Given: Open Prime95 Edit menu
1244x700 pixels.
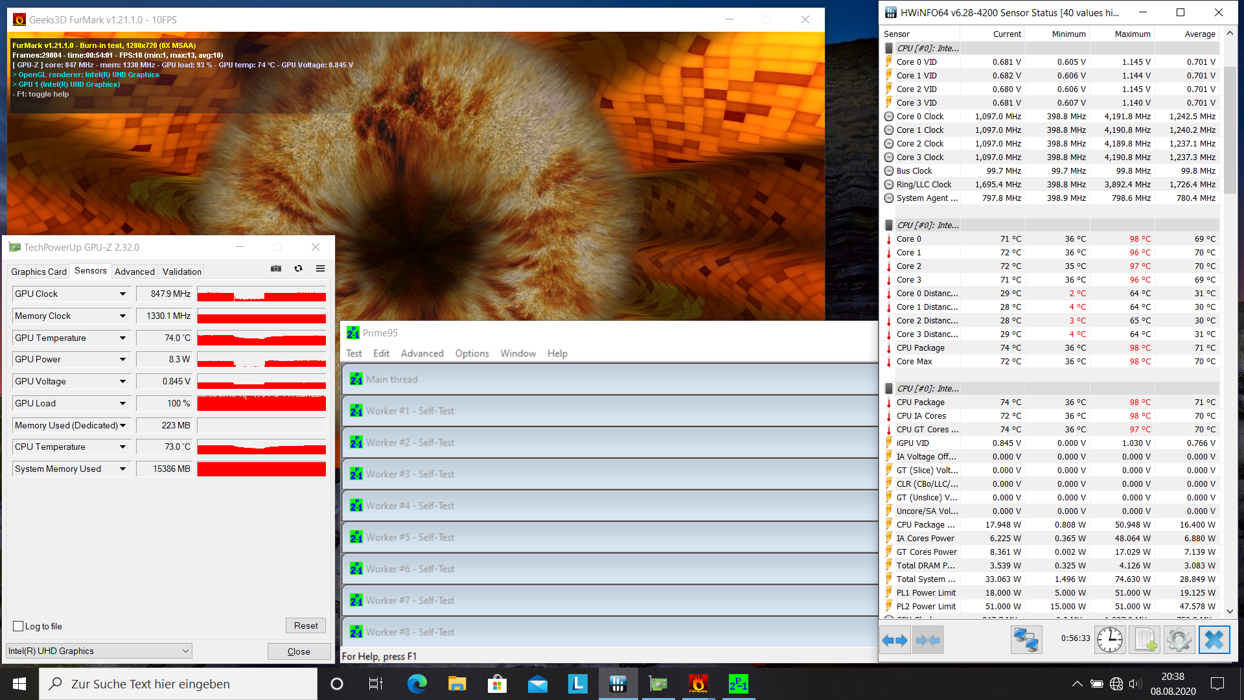Looking at the screenshot, I should coord(381,353).
